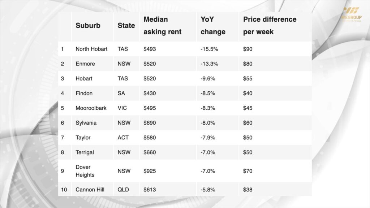Click the Sylvania suburb name
370x208 pixels.
pyautogui.click(x=86, y=123)
